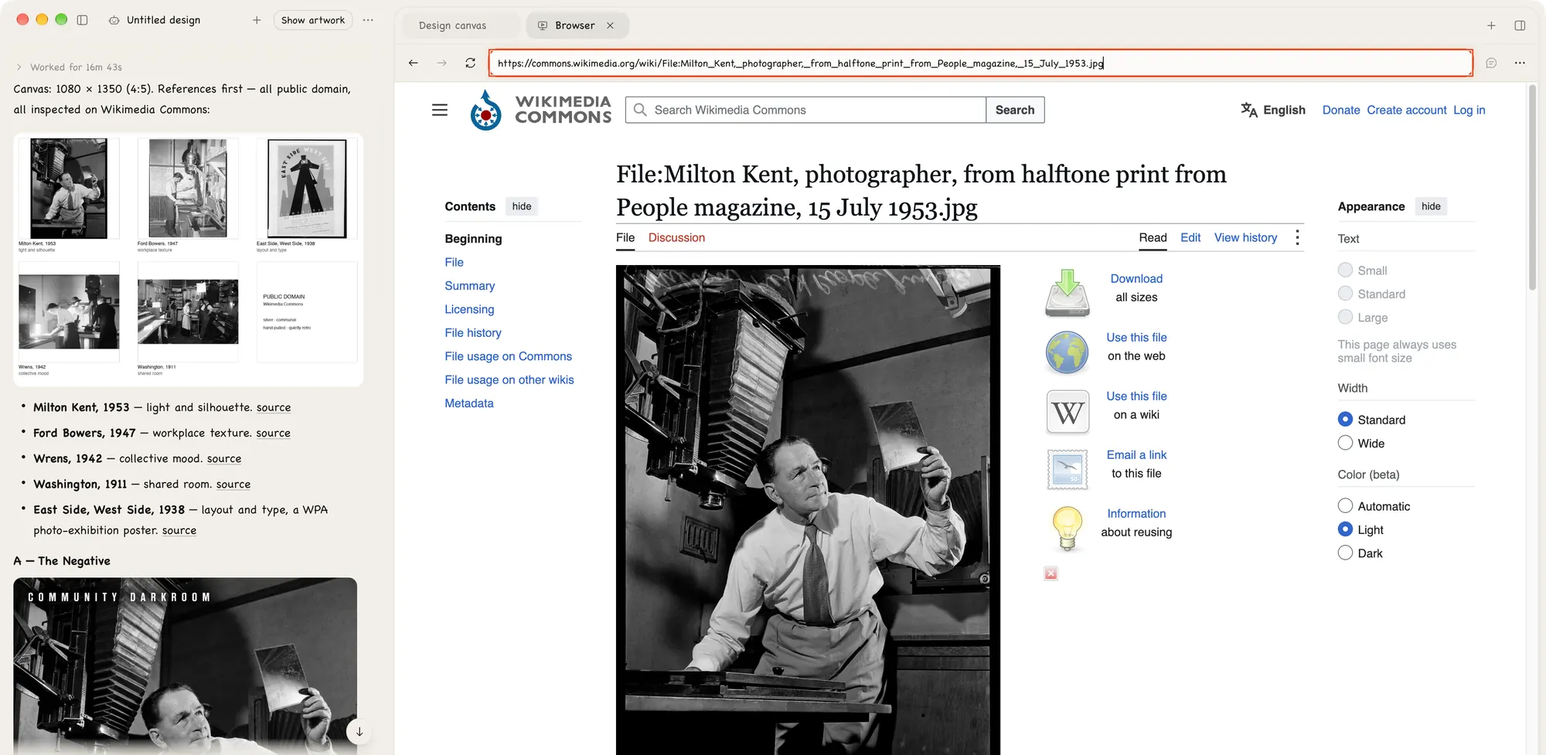The image size is (1546, 755).
Task: Click the browser forward arrow
Action: pyautogui.click(x=442, y=63)
